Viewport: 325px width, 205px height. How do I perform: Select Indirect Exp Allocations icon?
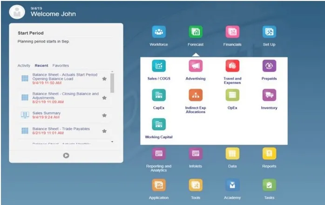[x=196, y=95]
